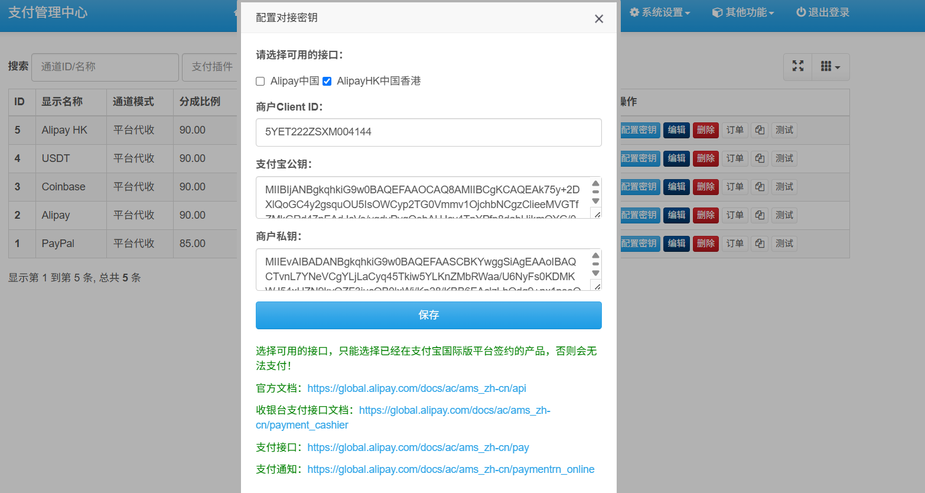Toggle fullscreen table view icon
The width and height of the screenshot is (925, 493).
798,66
